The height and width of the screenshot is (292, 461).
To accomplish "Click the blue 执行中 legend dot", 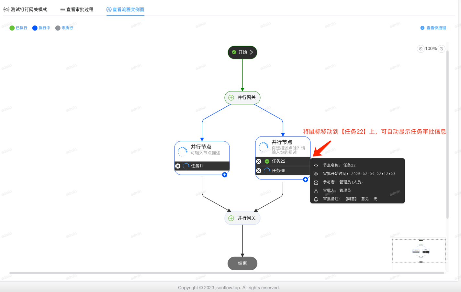I will coord(35,28).
